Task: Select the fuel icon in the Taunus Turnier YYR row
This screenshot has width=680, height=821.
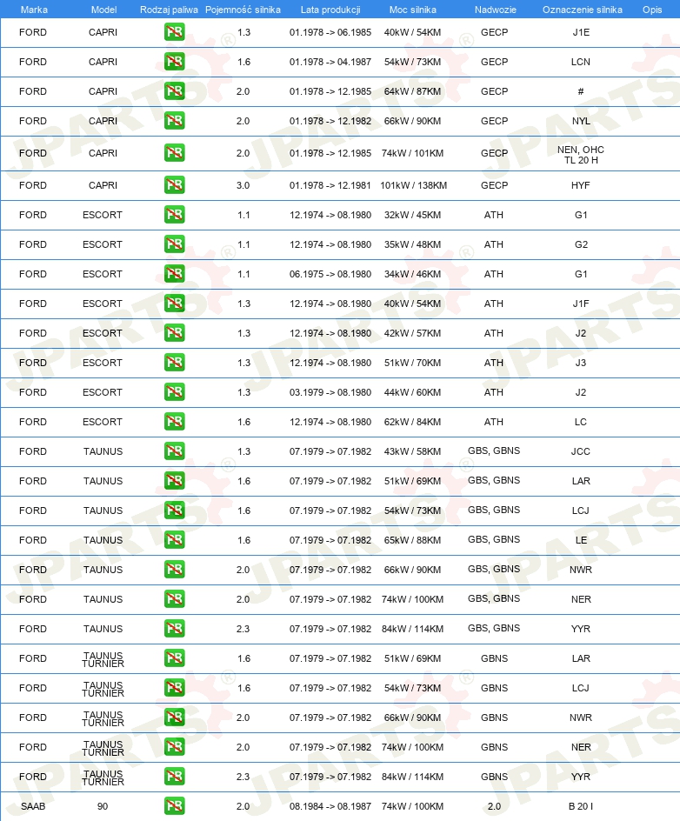Action: tap(174, 777)
